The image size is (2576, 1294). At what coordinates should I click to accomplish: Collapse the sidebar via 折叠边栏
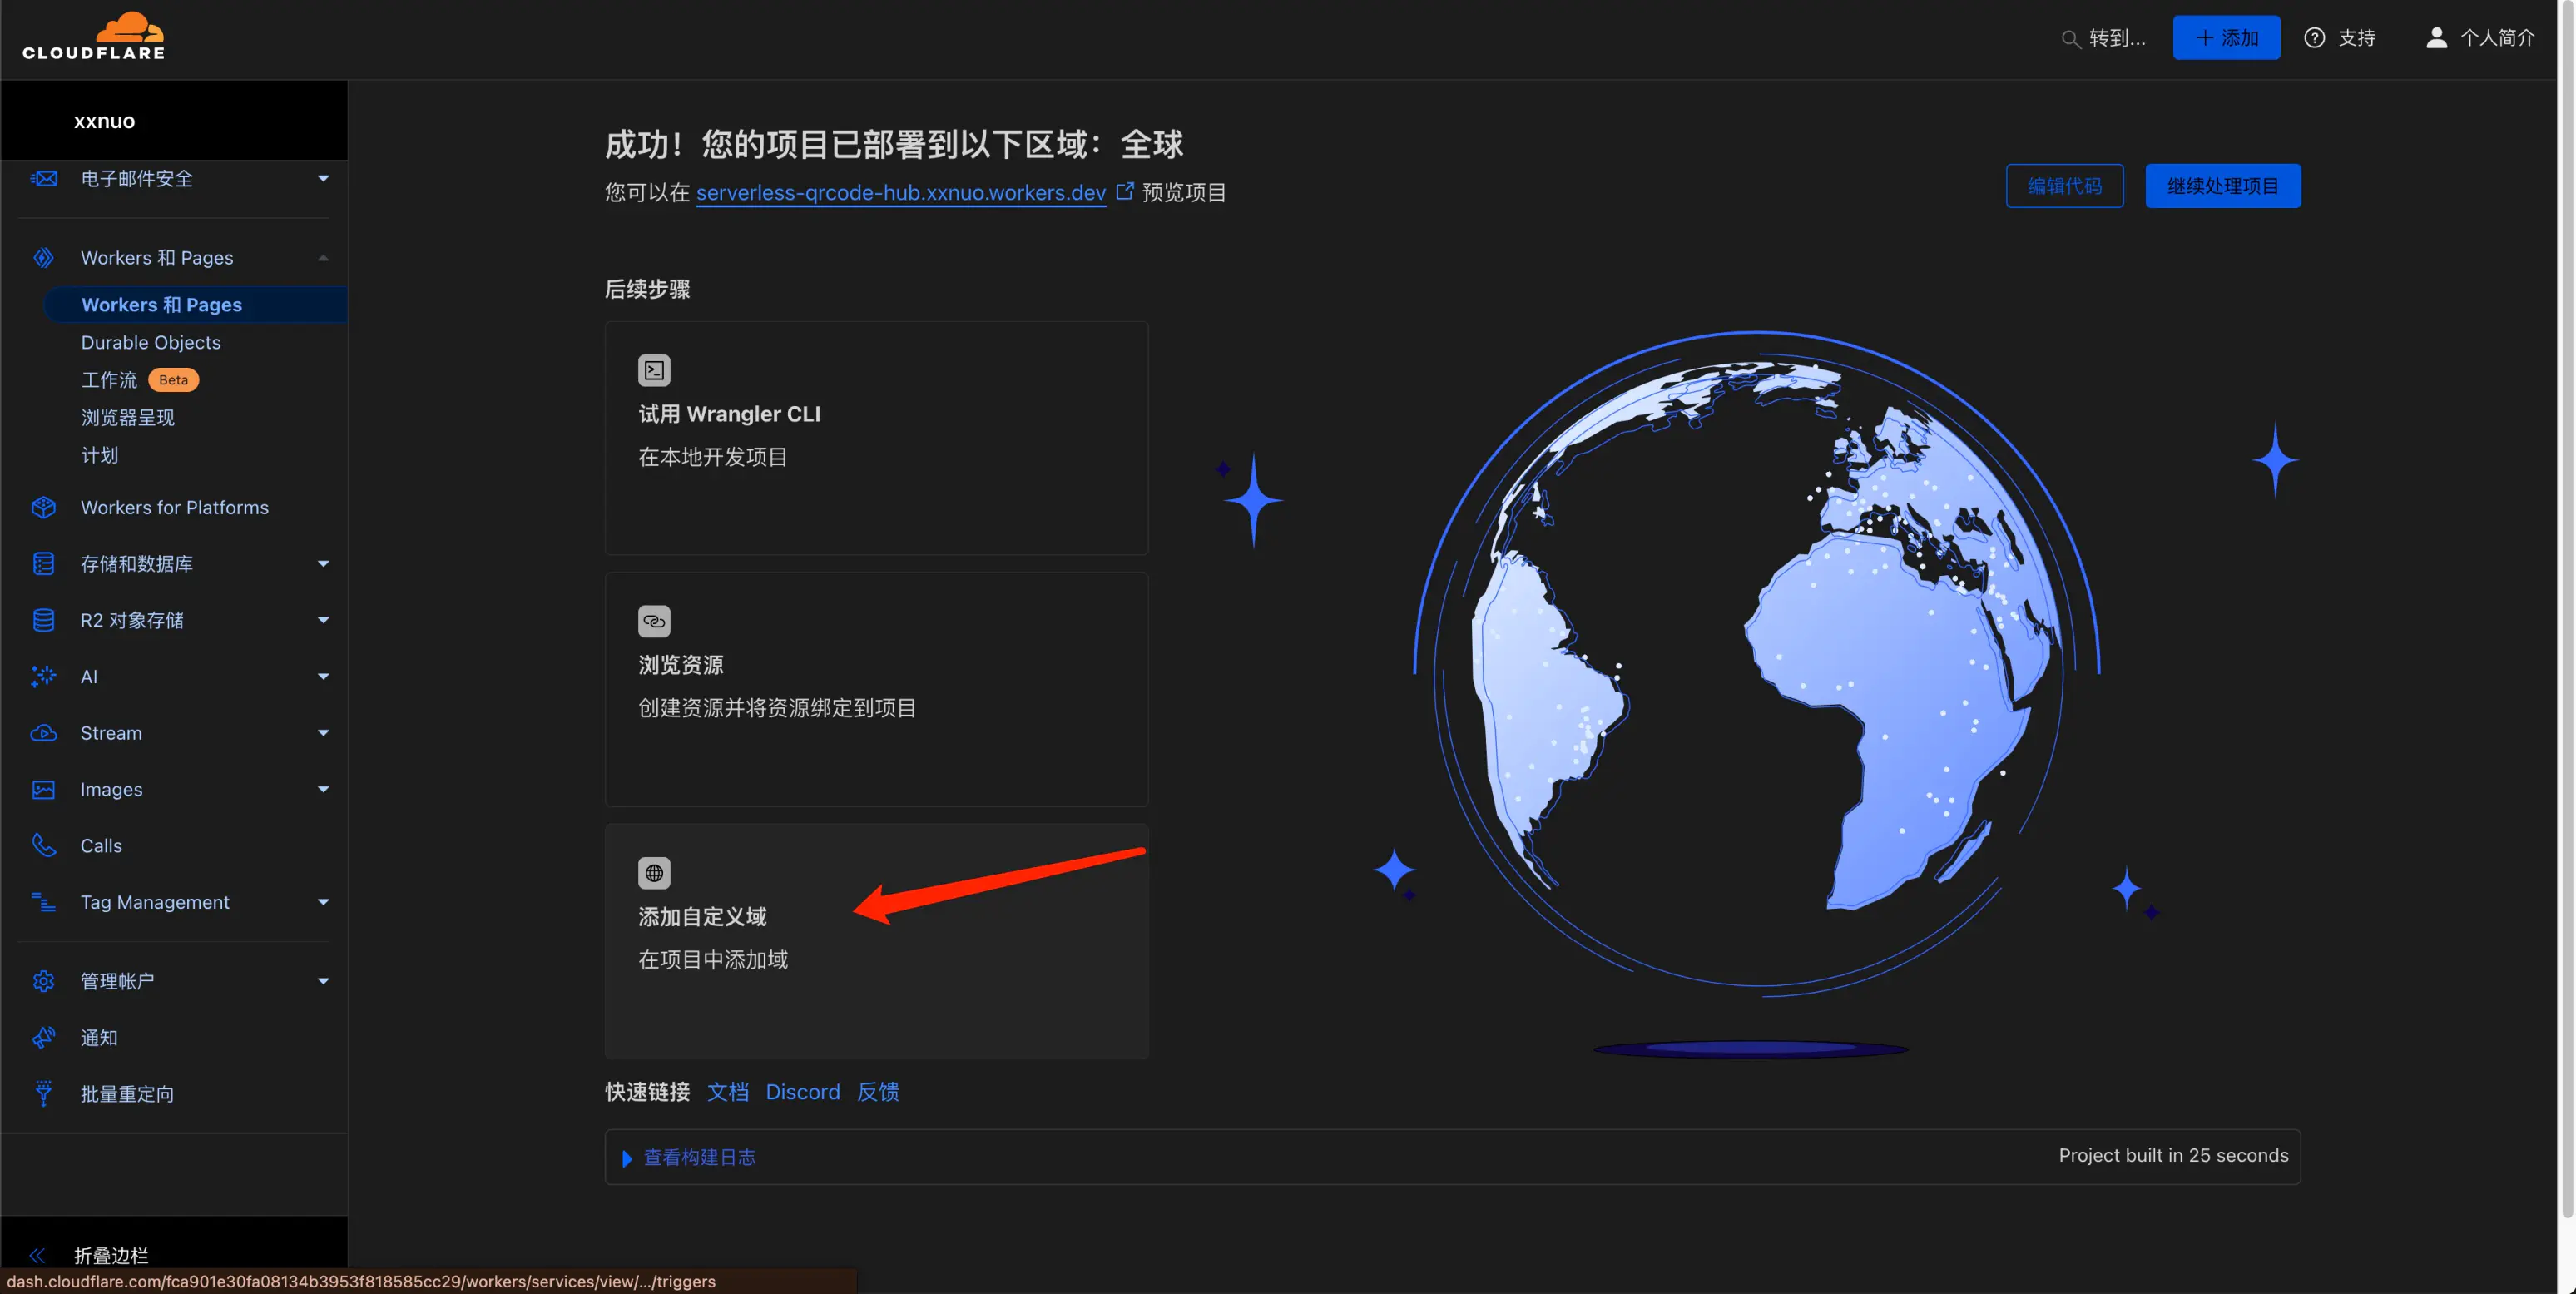110,1255
